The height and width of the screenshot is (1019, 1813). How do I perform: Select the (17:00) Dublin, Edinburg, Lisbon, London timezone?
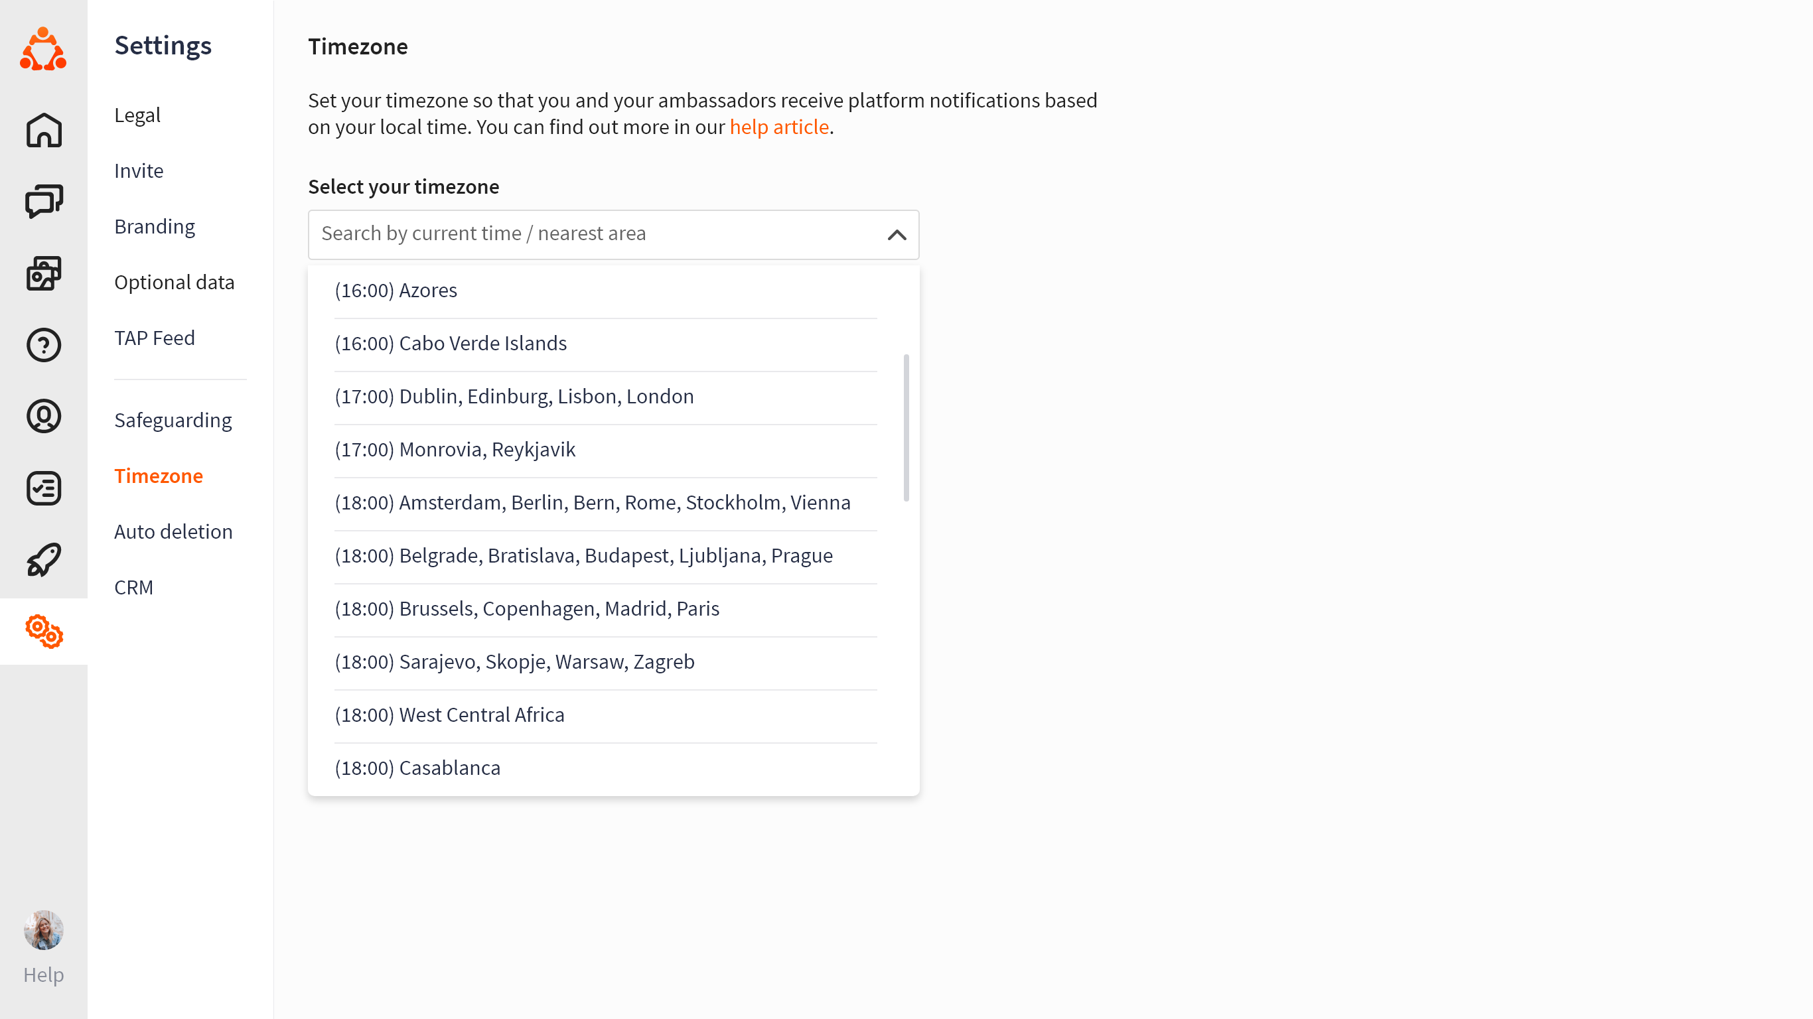pyautogui.click(x=514, y=396)
